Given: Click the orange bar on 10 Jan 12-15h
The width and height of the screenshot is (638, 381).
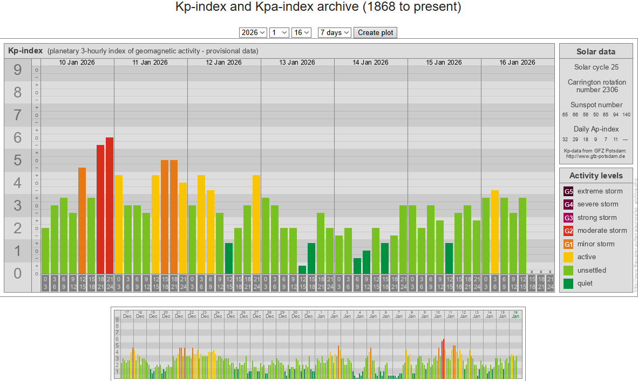Looking at the screenshot, I should 82,220.
